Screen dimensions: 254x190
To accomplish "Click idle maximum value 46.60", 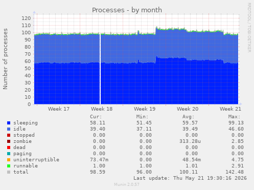I will click(x=236, y=129).
